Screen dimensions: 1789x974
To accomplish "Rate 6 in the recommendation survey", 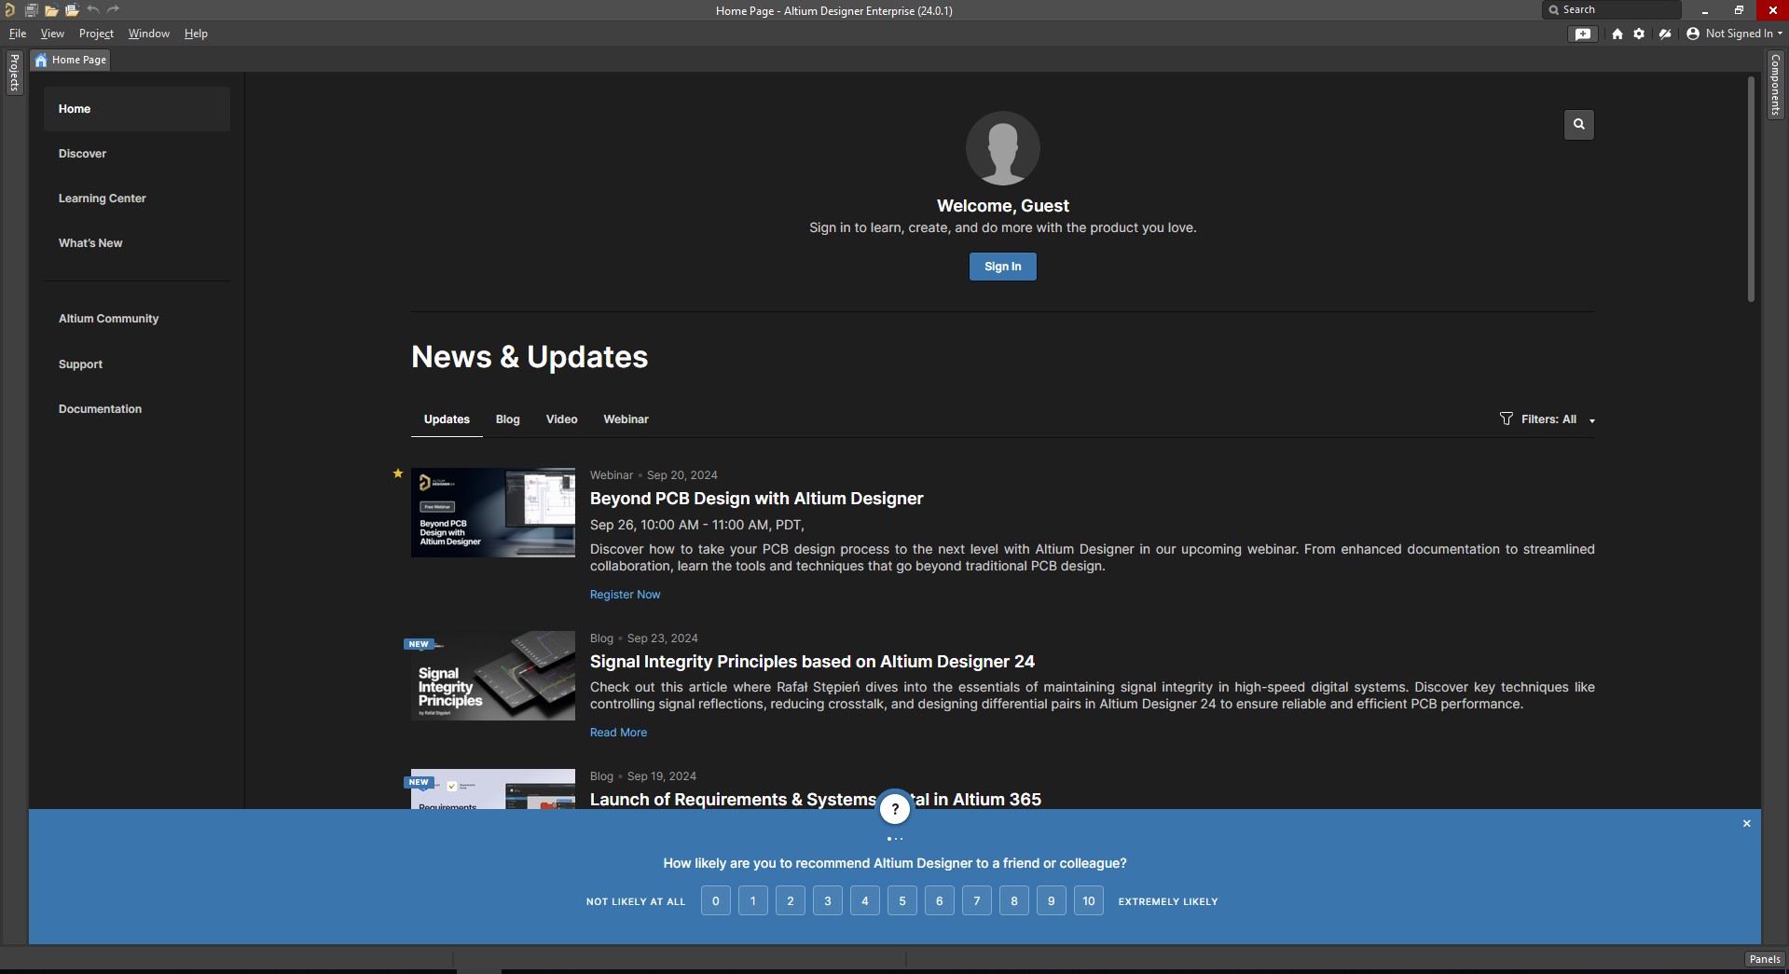I will (x=940, y=901).
